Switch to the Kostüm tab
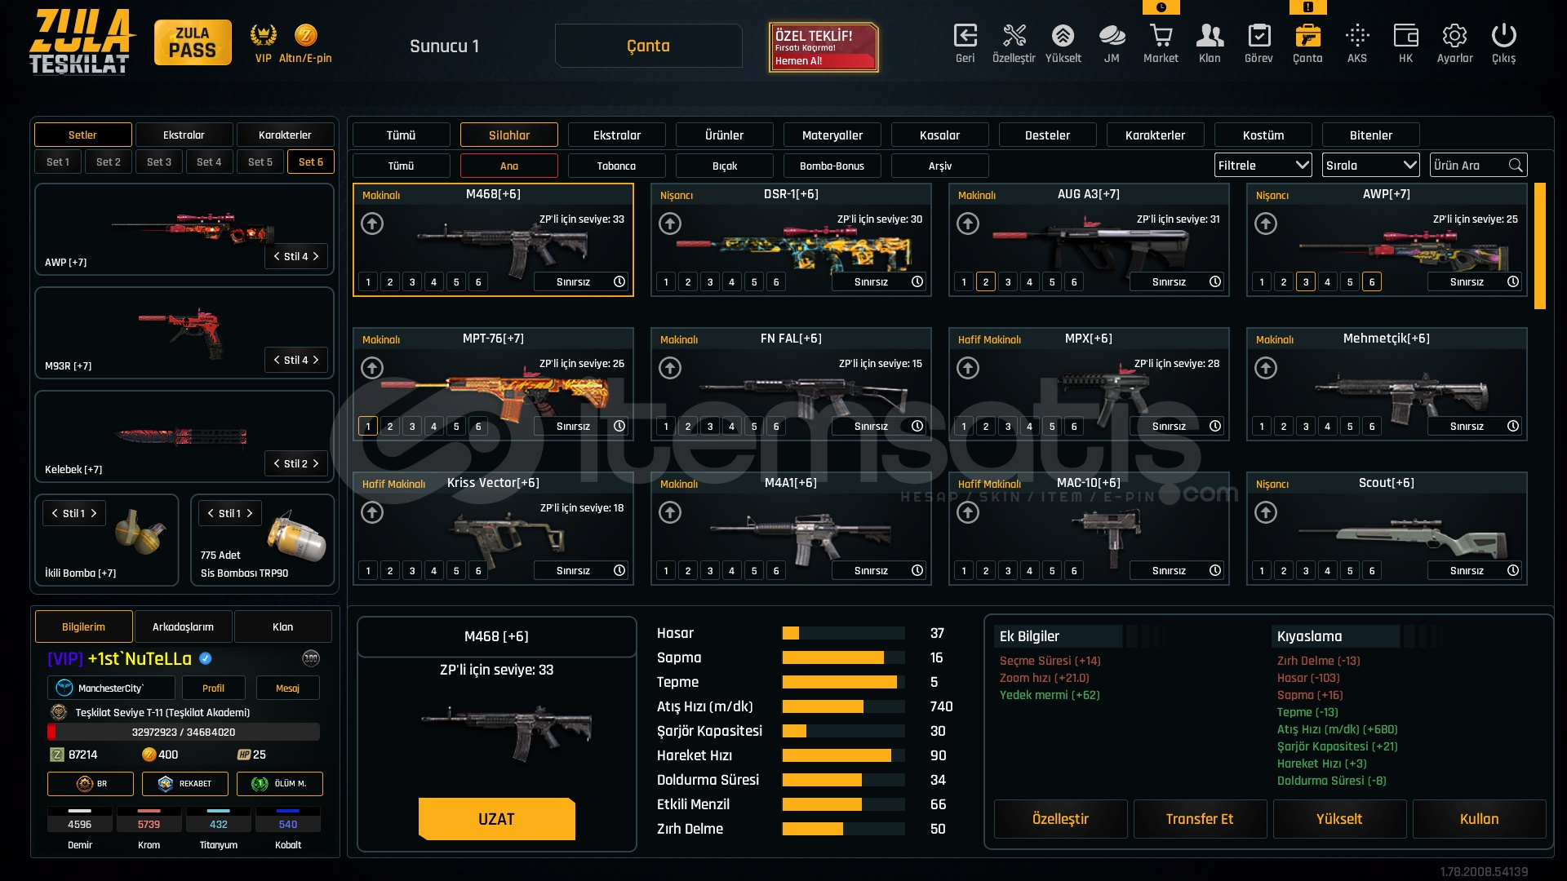 tap(1263, 135)
